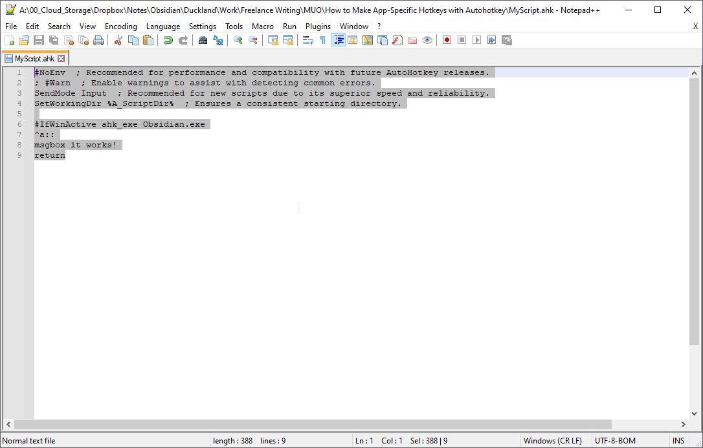Open the Encoding menu
Image resolution: width=703 pixels, height=448 pixels.
tap(120, 27)
